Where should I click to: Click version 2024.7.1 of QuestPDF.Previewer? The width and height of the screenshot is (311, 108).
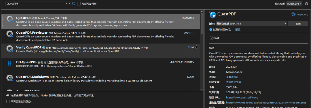coord(189,33)
